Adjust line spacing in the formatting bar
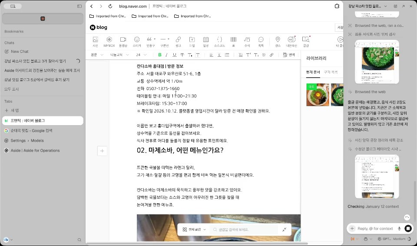The width and height of the screenshot is (417, 246). (219, 55)
